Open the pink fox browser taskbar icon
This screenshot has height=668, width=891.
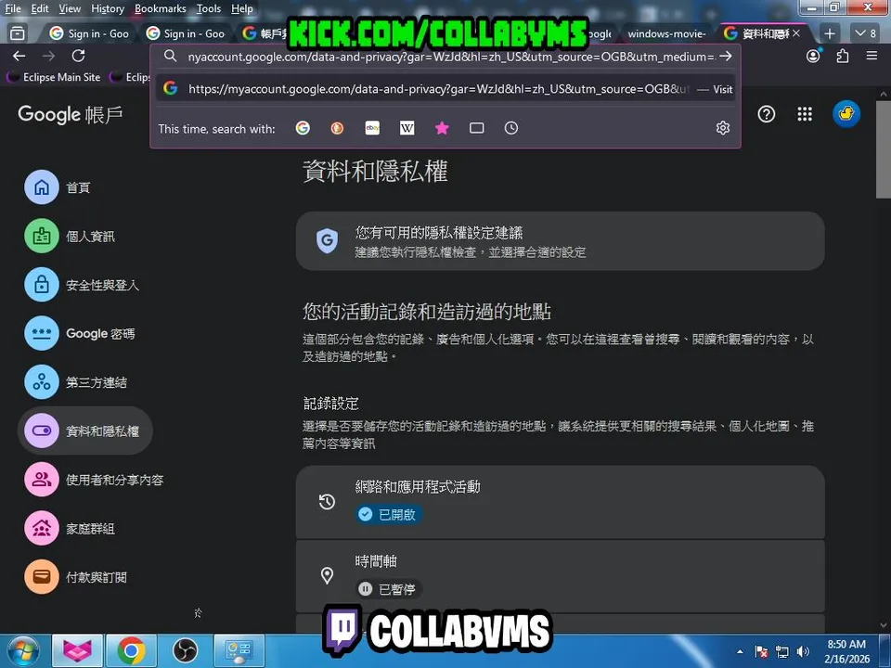coord(78,651)
